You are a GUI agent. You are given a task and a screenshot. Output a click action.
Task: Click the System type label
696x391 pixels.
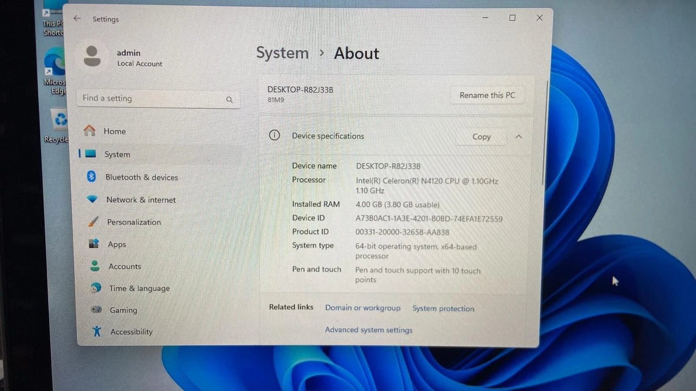[313, 245]
